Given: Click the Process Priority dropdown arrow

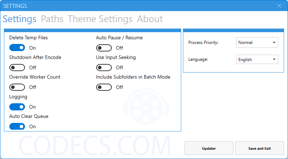Looking at the screenshot, I should [274, 43].
